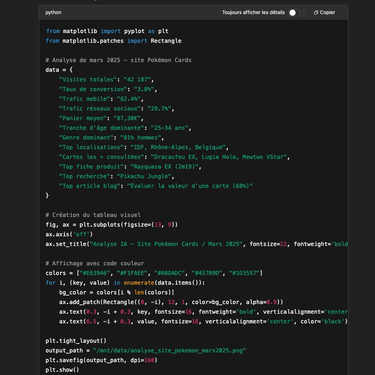Image resolution: width=375 pixels, height=375 pixels.
Task: Click the "Top article blog" entry line
Action: [156, 186]
